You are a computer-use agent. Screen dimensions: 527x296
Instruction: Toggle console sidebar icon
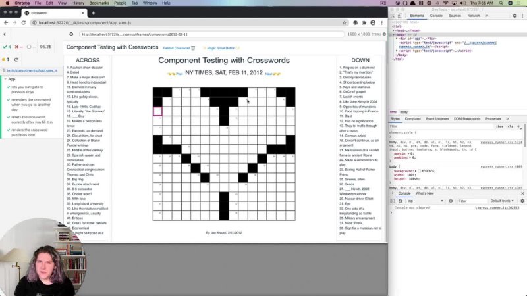(392, 201)
